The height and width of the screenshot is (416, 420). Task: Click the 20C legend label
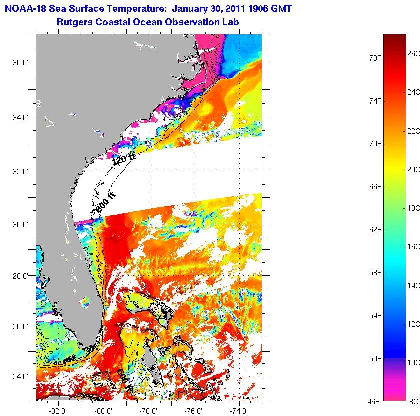coord(414,170)
